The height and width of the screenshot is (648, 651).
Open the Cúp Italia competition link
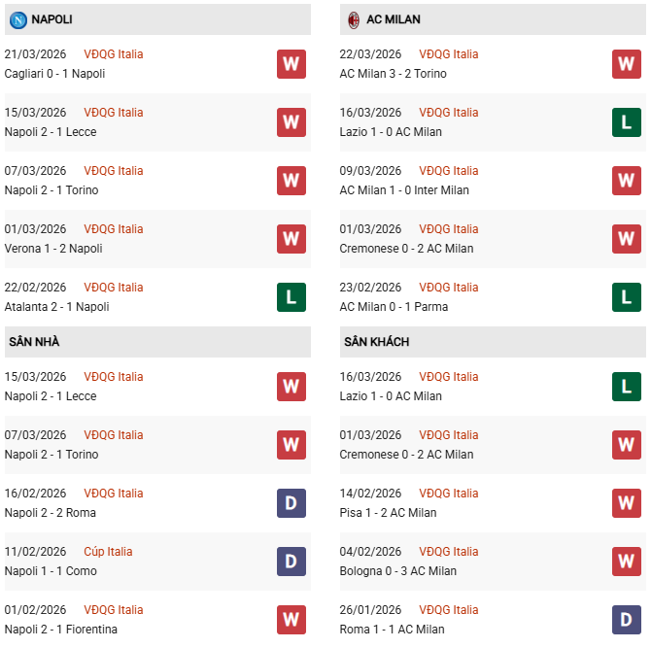[108, 552]
